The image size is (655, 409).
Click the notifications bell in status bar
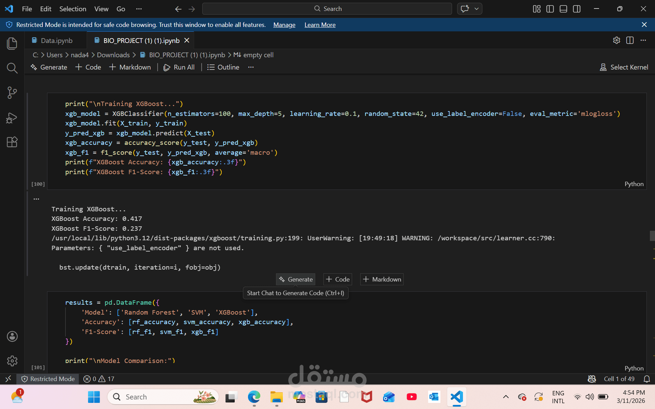point(646,379)
